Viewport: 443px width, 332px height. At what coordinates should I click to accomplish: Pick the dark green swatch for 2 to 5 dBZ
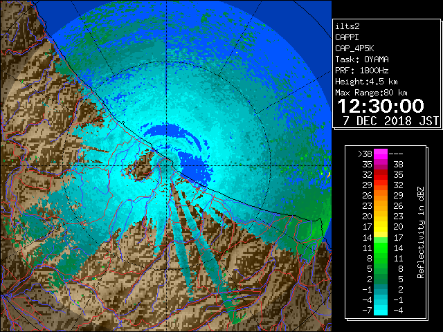coord(381,279)
